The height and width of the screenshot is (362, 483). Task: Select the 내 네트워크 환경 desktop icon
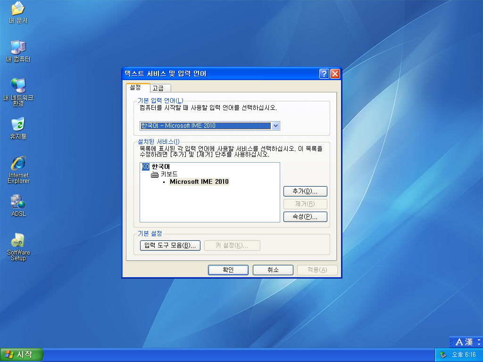click(x=18, y=92)
